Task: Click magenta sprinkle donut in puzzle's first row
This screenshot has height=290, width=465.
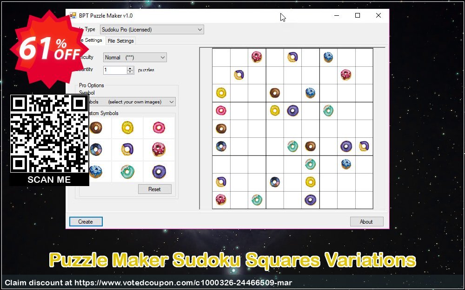Action: tap(257, 57)
